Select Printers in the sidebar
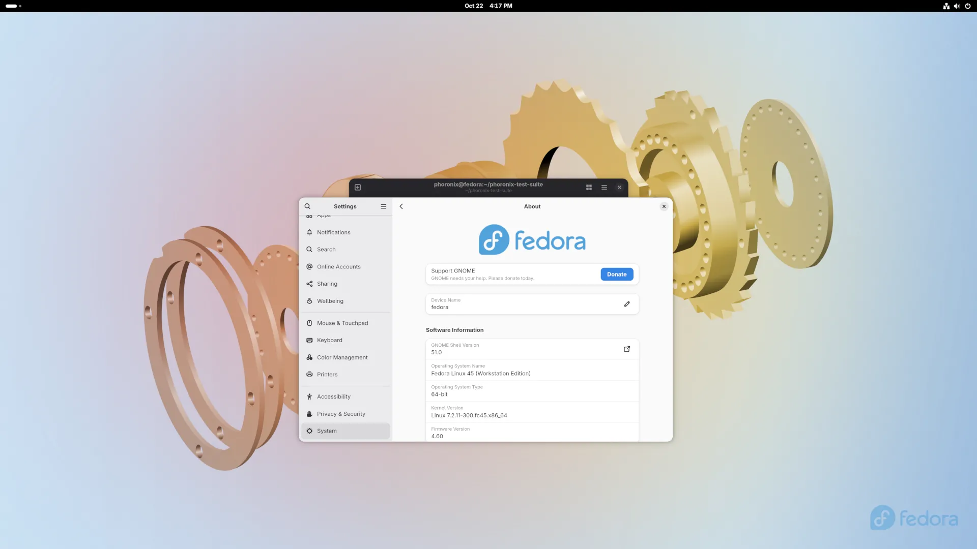The width and height of the screenshot is (977, 549). (345, 375)
